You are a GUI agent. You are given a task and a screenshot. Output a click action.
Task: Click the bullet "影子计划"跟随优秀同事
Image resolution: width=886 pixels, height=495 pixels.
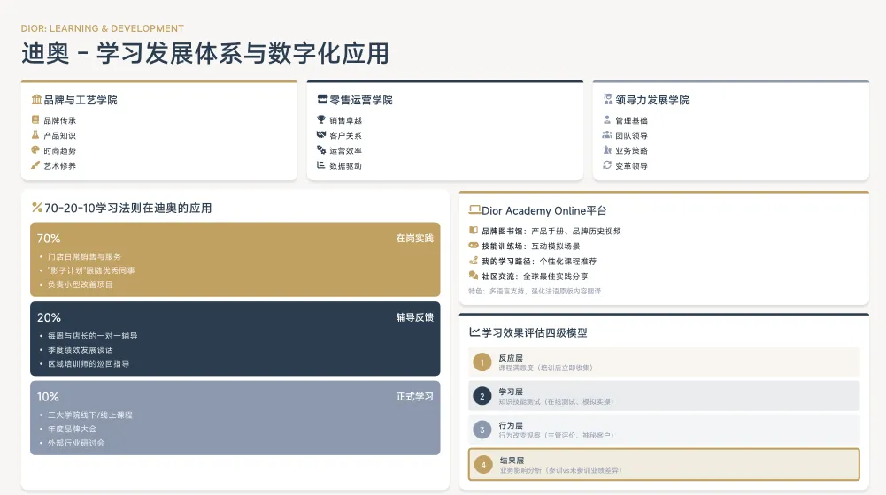coord(91,270)
